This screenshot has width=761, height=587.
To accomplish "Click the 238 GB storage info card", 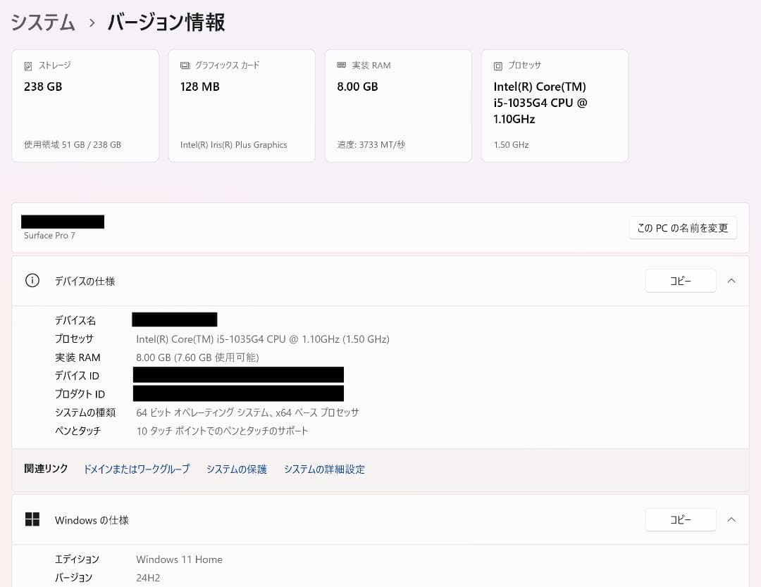I will click(85, 106).
